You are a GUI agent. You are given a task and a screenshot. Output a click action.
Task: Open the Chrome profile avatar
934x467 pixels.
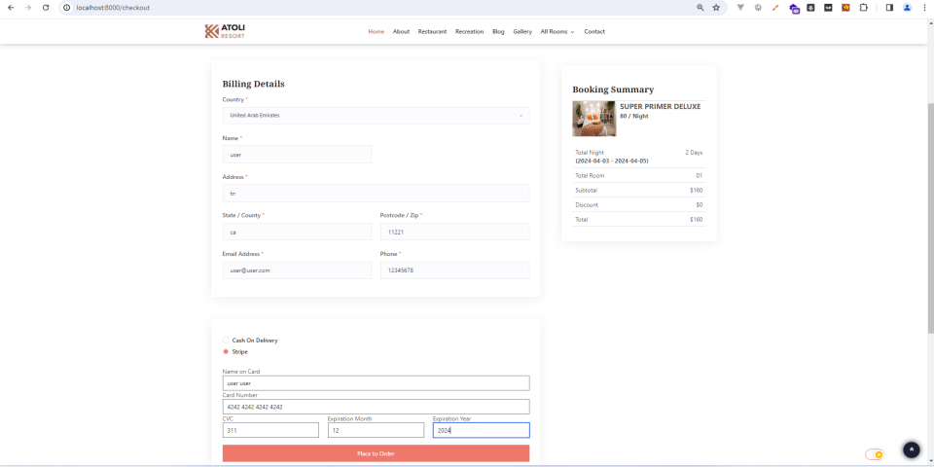[907, 8]
